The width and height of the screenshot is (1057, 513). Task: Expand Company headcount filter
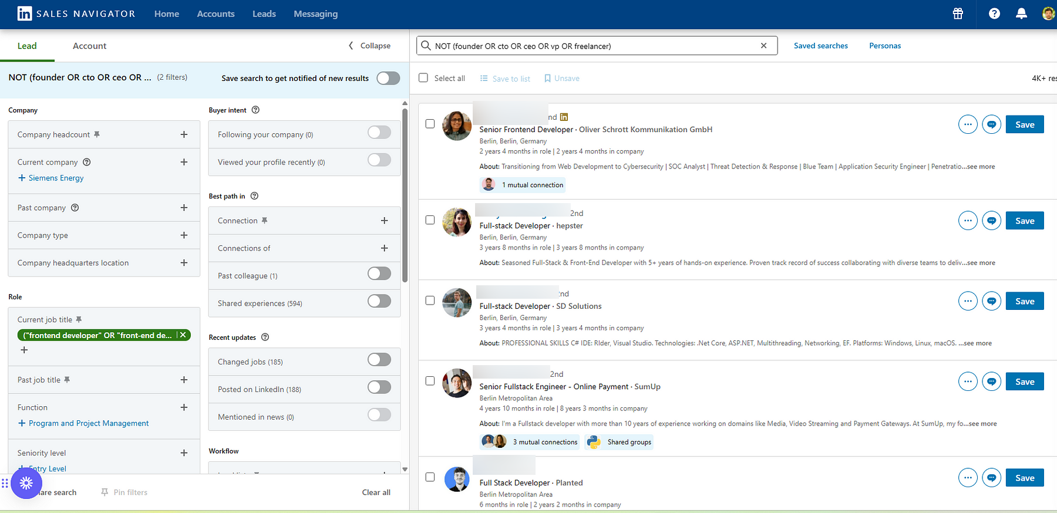[184, 134]
